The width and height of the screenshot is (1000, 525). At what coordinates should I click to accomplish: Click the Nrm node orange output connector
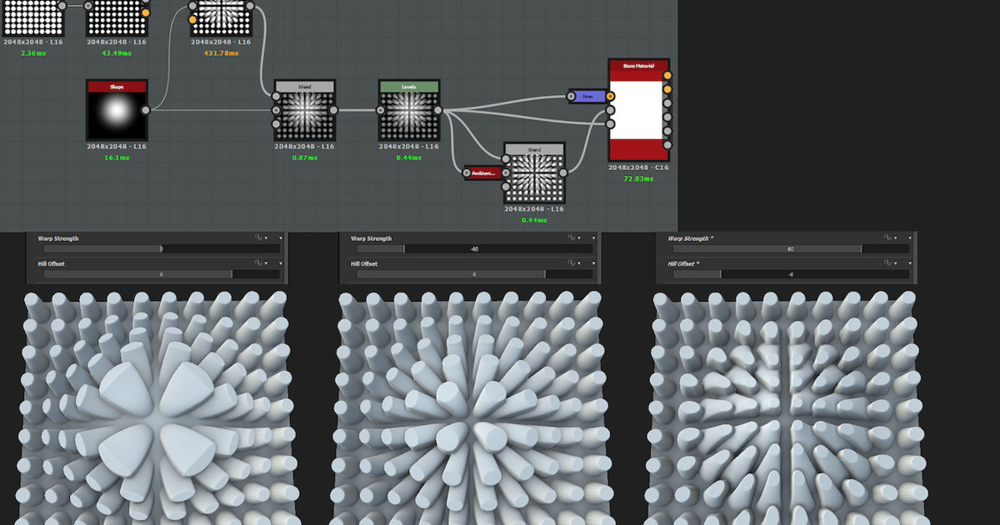[x=610, y=96]
